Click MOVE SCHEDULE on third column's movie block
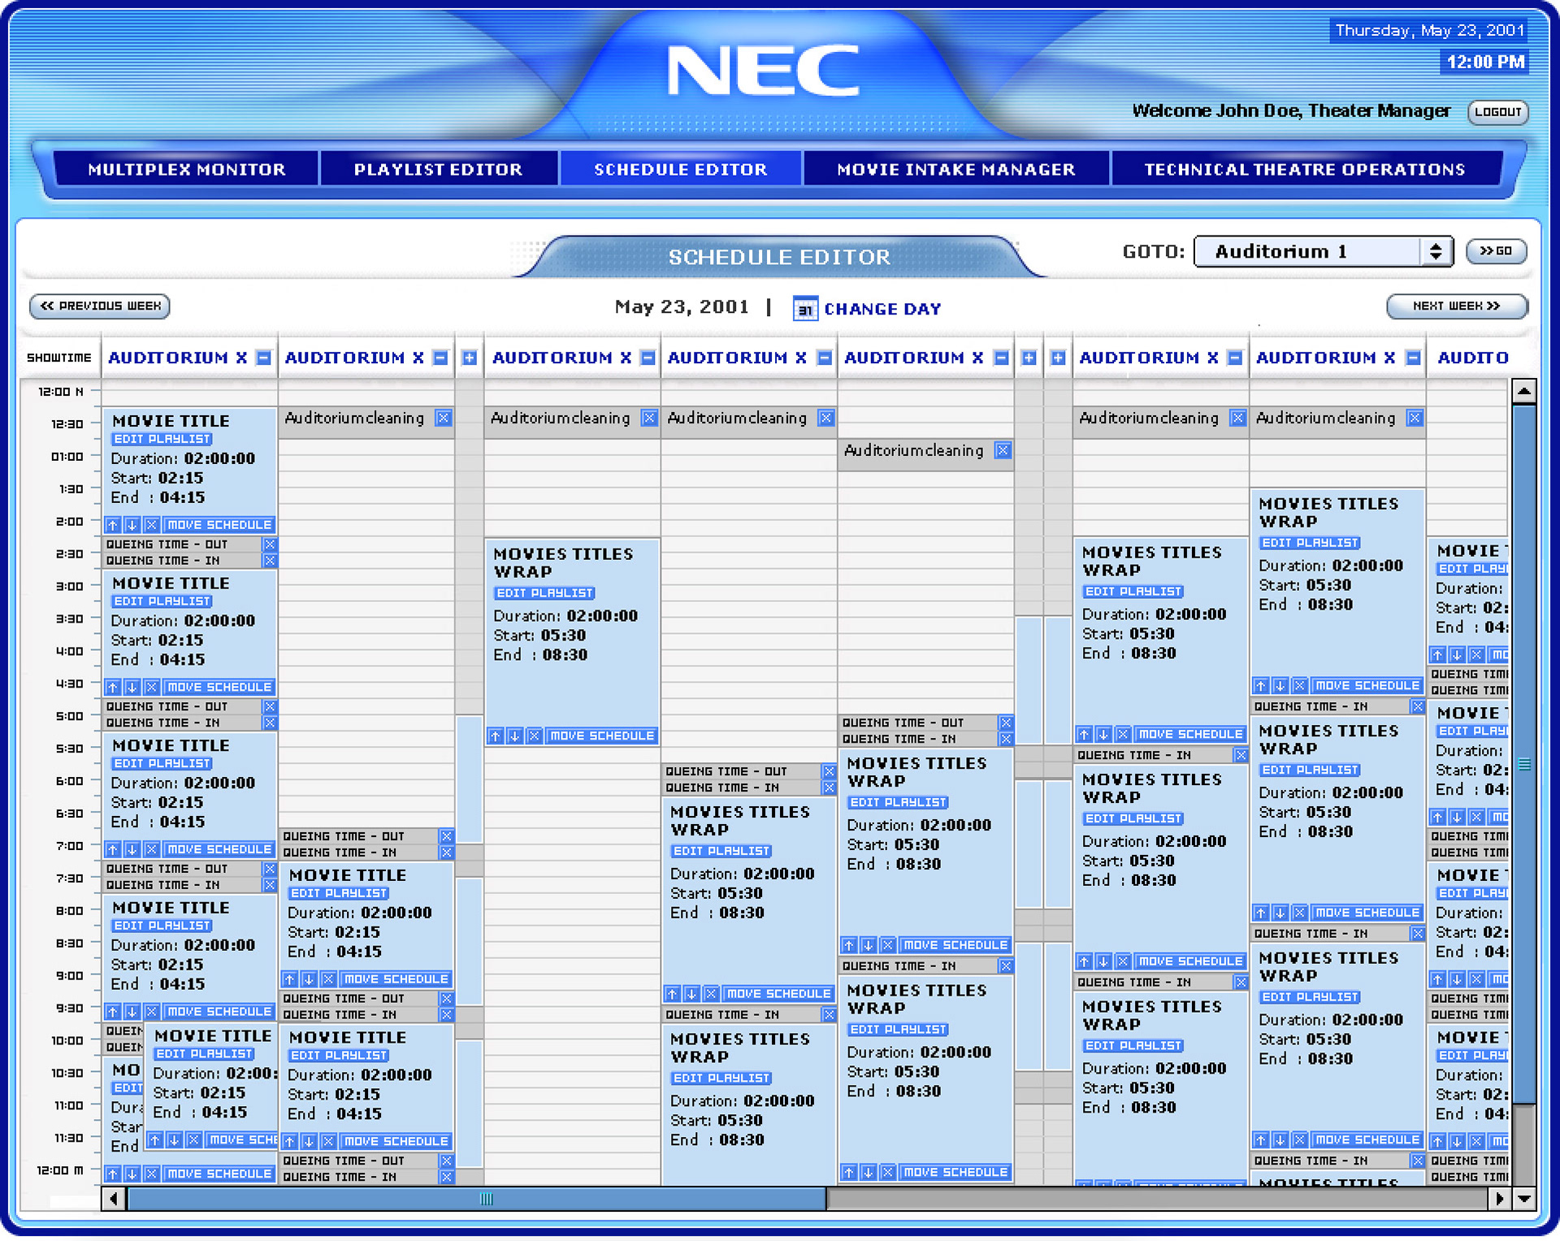This screenshot has width=1560, height=1241. click(602, 736)
